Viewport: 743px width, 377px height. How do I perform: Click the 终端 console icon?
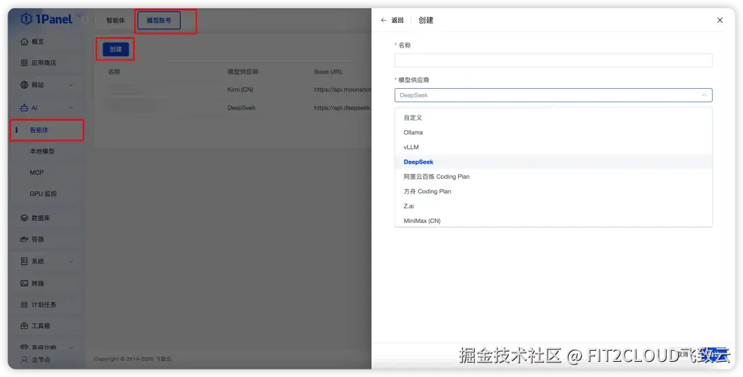point(24,283)
